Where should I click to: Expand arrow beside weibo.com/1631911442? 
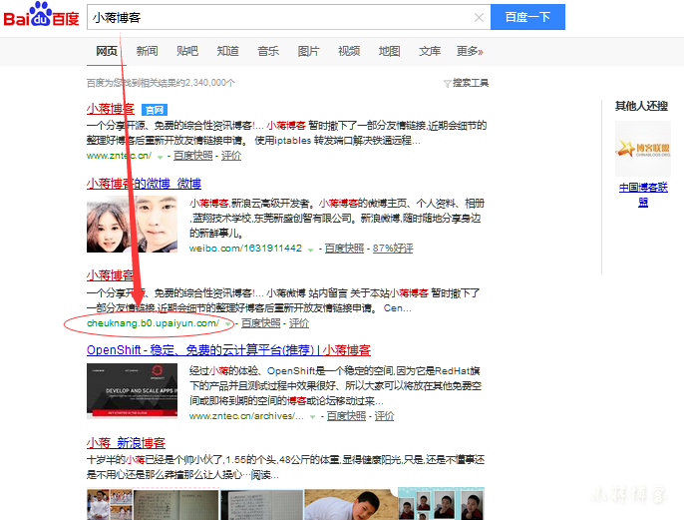click(311, 250)
